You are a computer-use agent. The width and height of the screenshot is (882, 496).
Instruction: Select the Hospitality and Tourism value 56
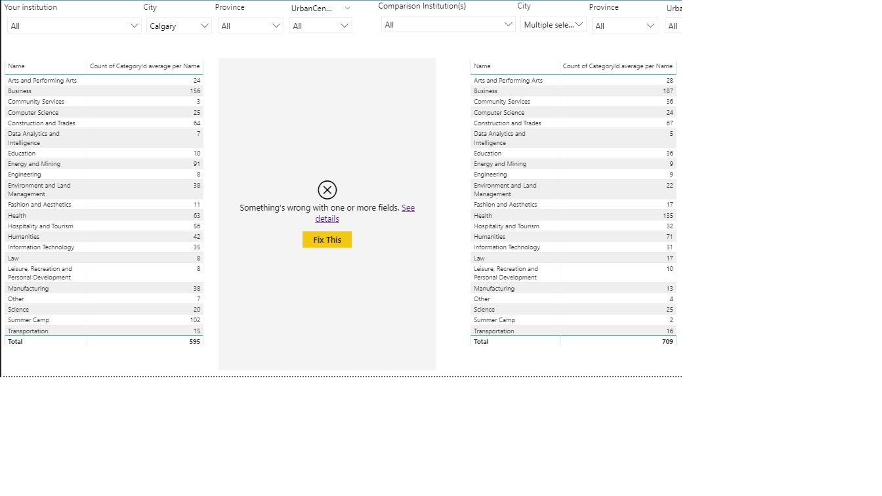pyautogui.click(x=197, y=226)
